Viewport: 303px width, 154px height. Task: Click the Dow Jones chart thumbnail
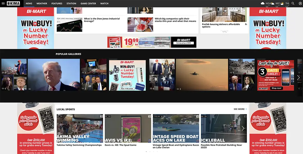point(69,25)
